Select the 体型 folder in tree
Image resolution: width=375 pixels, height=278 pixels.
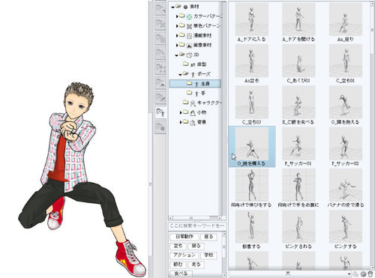(202, 64)
